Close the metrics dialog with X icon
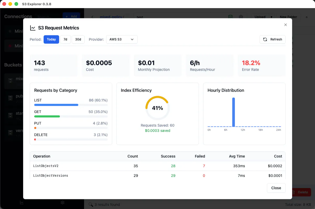315x209 pixels. [286, 25]
